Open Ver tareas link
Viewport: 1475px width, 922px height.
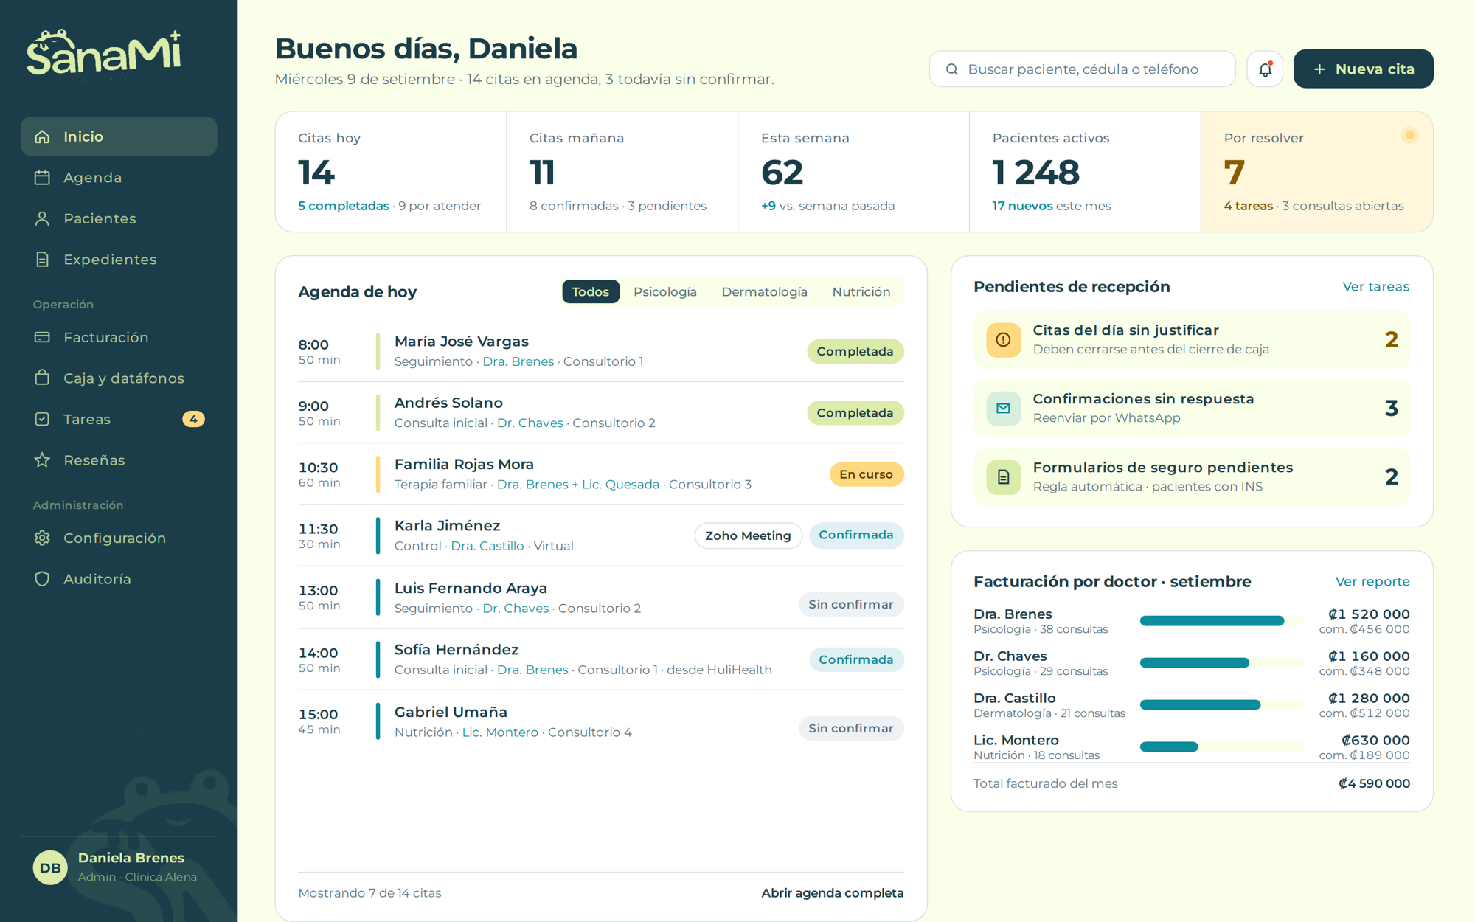click(1375, 286)
